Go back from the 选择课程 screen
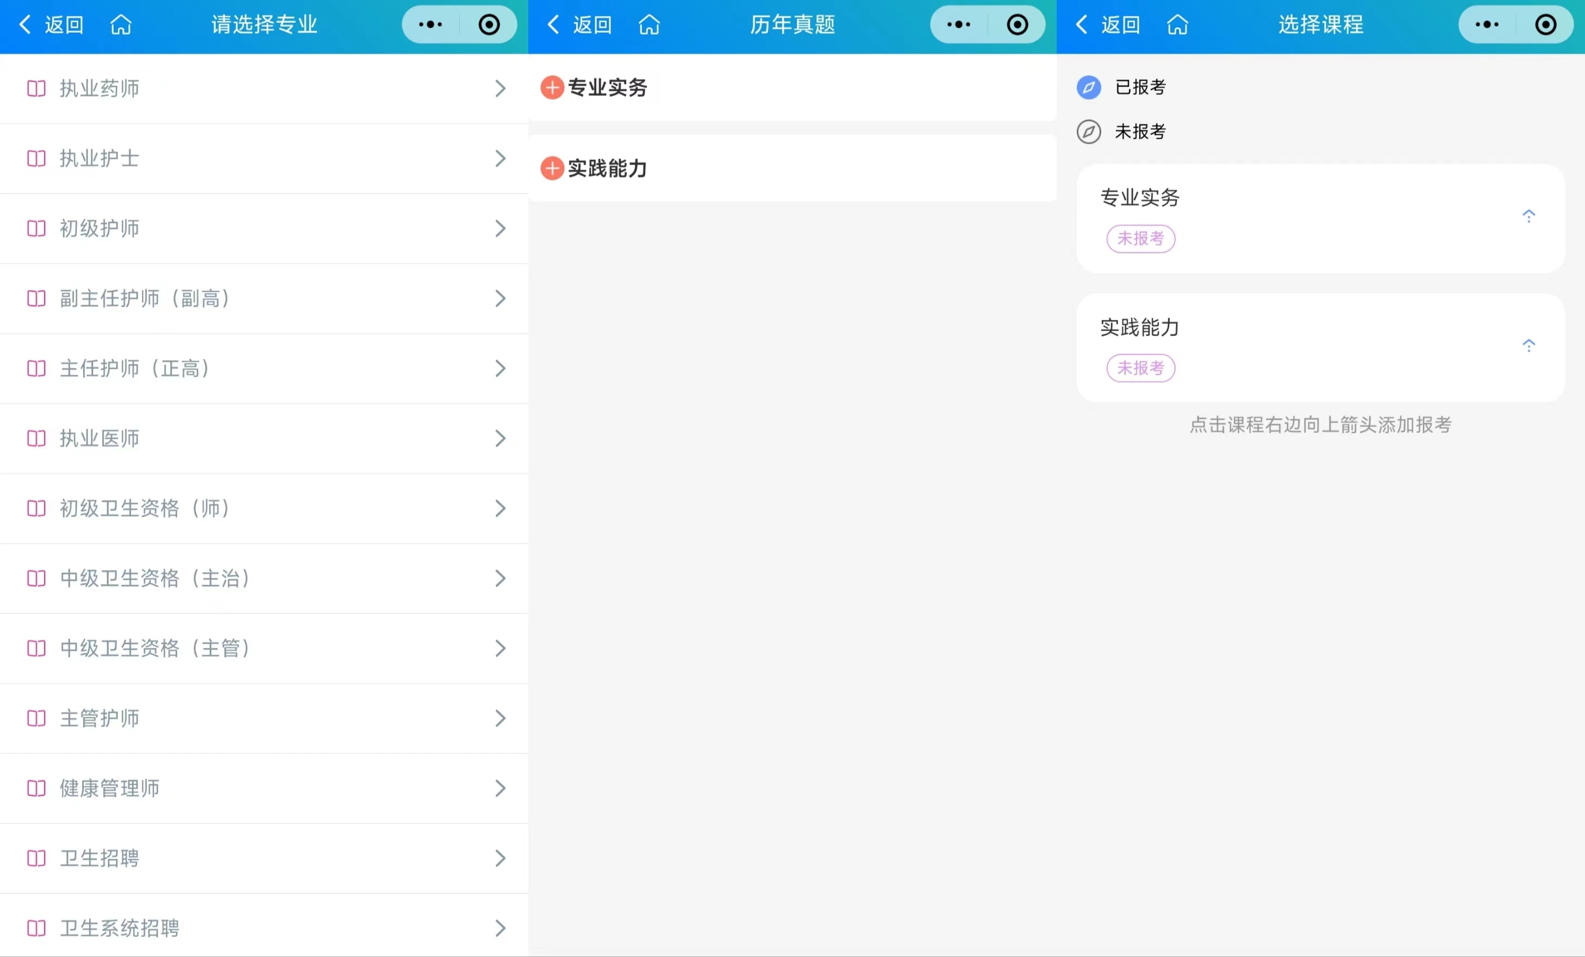Screen dimensions: 1585x957 [x=1107, y=24]
